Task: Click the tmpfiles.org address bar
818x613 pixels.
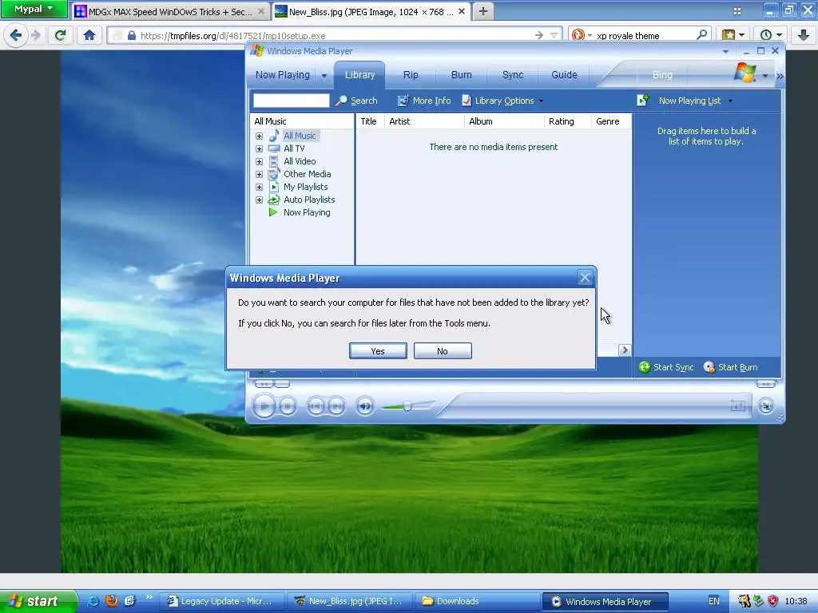Action: point(334,35)
